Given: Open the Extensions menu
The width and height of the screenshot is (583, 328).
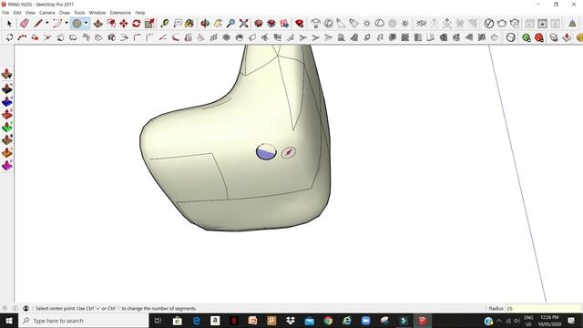Looking at the screenshot, I should (x=120, y=13).
